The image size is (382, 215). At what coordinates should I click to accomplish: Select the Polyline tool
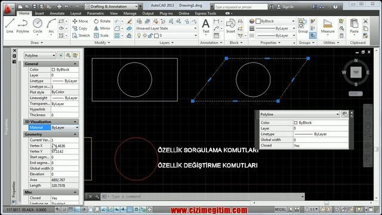[x=23, y=26]
